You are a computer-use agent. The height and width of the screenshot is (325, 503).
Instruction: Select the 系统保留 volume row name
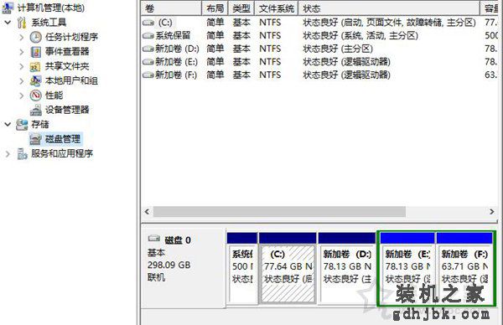click(x=173, y=35)
